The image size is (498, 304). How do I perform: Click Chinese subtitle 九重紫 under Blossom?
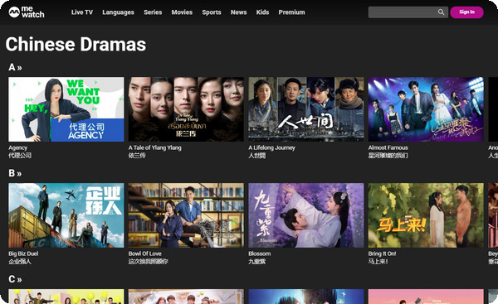click(x=257, y=261)
